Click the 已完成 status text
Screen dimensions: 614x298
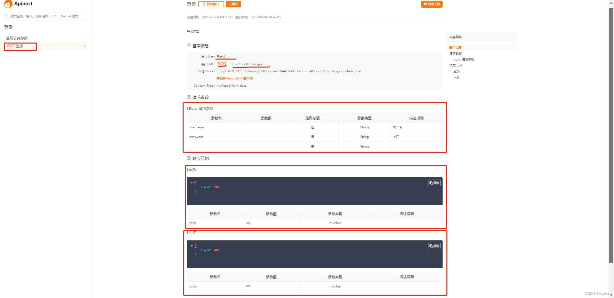(221, 57)
